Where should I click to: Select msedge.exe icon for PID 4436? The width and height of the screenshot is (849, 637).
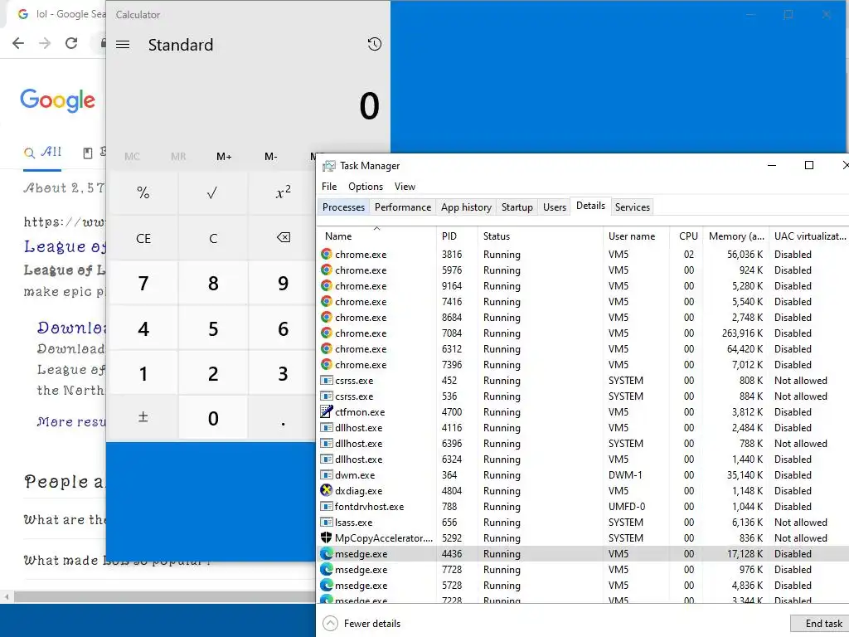click(x=326, y=553)
